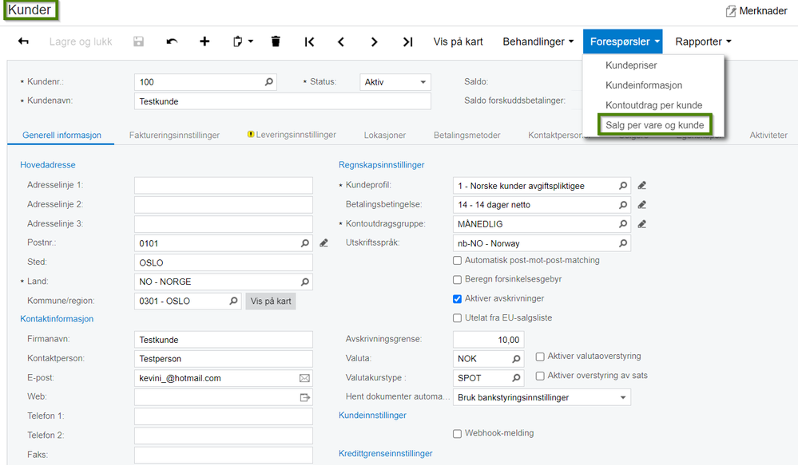Open dropdown arrow beside clipboard icon

(x=251, y=41)
